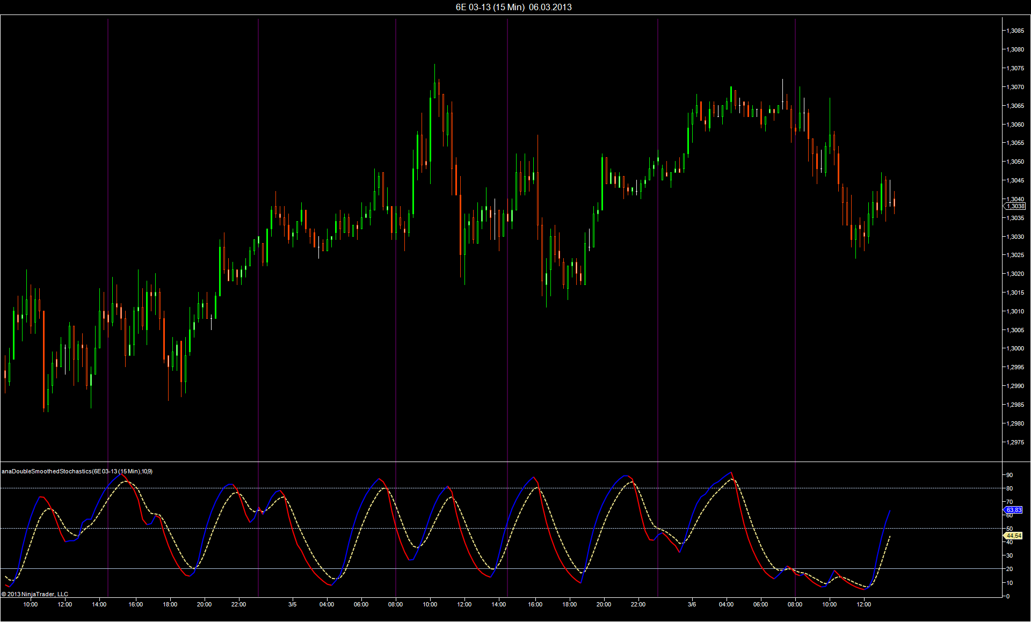Select the anaDoubleSmoothedStochastics indicator label
The width and height of the screenshot is (1031, 622).
[x=77, y=471]
